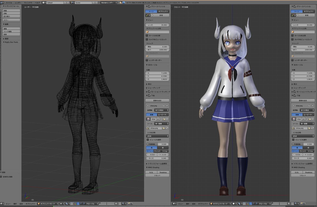Screen dimensions: 317x207
Task: Click Shadeless button in right MMD Shading panel
Action: (x=309, y=172)
